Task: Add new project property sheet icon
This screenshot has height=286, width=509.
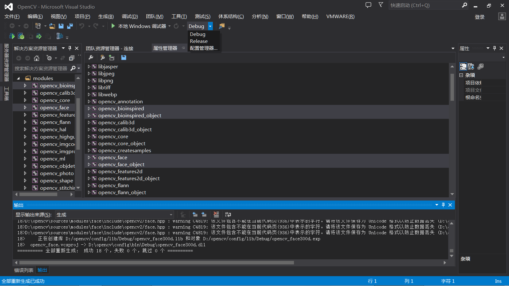Action: [102, 58]
